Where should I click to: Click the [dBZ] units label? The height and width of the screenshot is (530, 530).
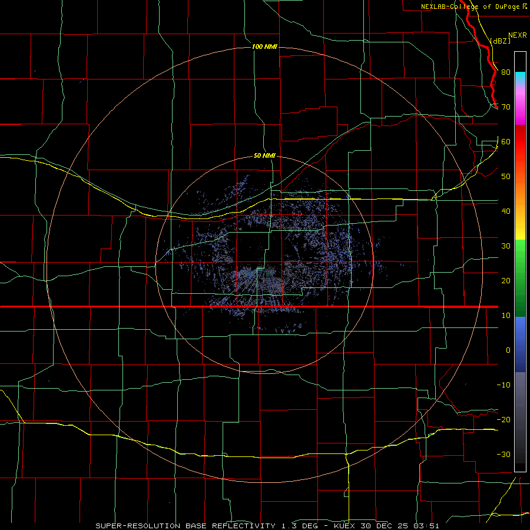click(x=500, y=41)
